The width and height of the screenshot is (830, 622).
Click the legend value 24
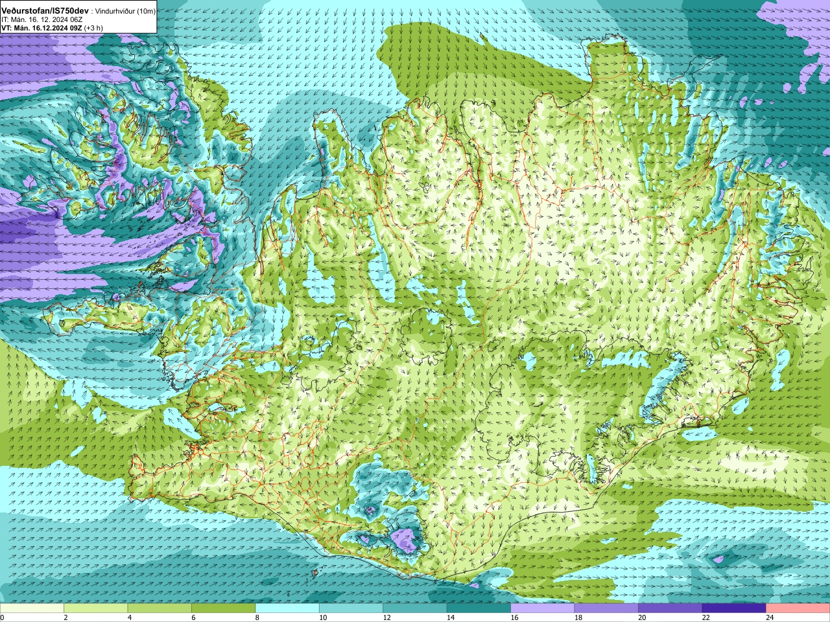coord(770,617)
